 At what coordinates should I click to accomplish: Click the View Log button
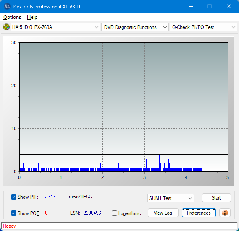coord(163,213)
